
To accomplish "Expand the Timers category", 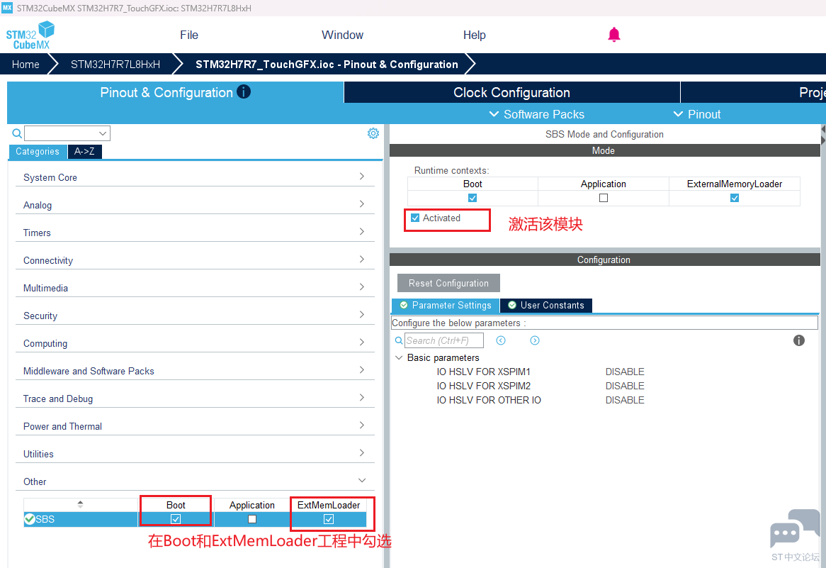I will coord(195,233).
